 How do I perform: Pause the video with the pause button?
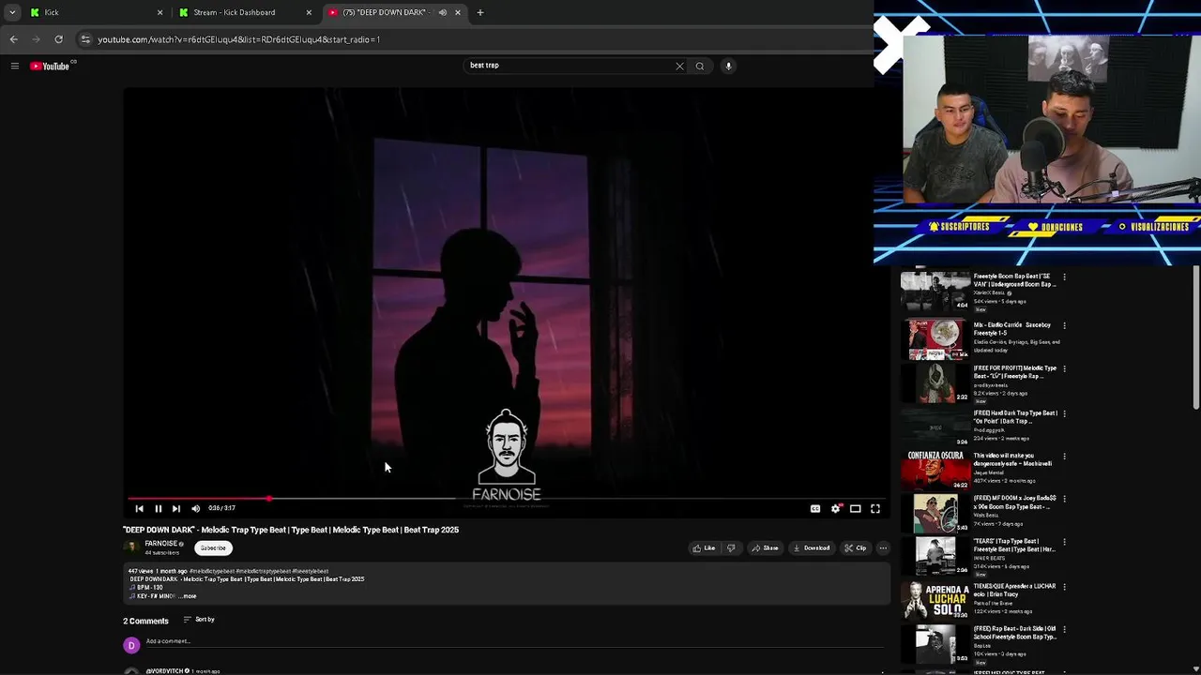click(x=158, y=508)
